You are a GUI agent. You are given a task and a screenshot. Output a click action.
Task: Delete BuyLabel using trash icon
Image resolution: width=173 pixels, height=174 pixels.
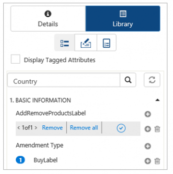[157, 161]
